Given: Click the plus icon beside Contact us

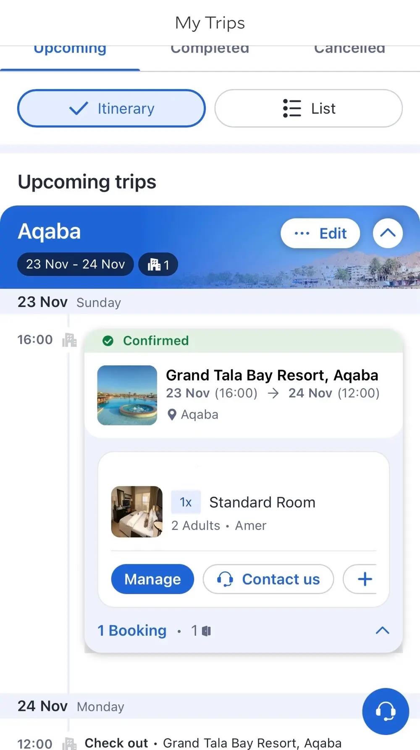Looking at the screenshot, I should [x=364, y=579].
